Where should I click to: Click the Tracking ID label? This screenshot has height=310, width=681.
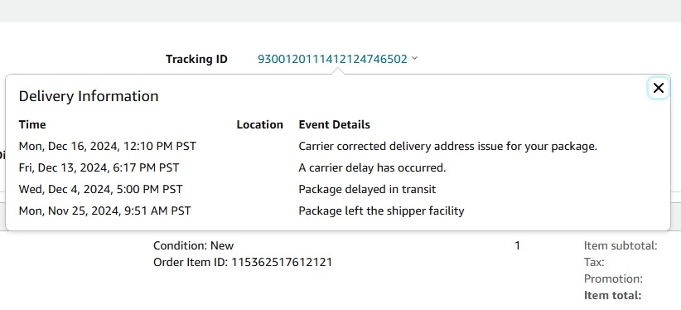coord(196,59)
